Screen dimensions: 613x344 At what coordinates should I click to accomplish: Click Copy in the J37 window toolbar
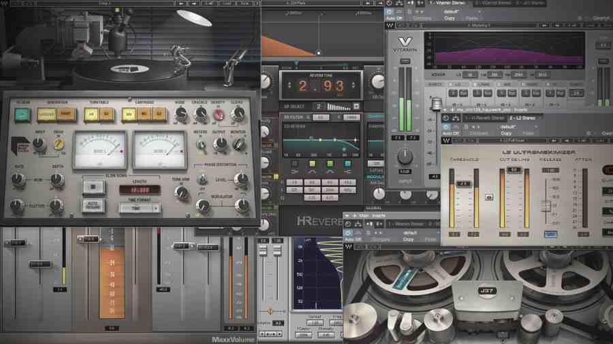408,239
